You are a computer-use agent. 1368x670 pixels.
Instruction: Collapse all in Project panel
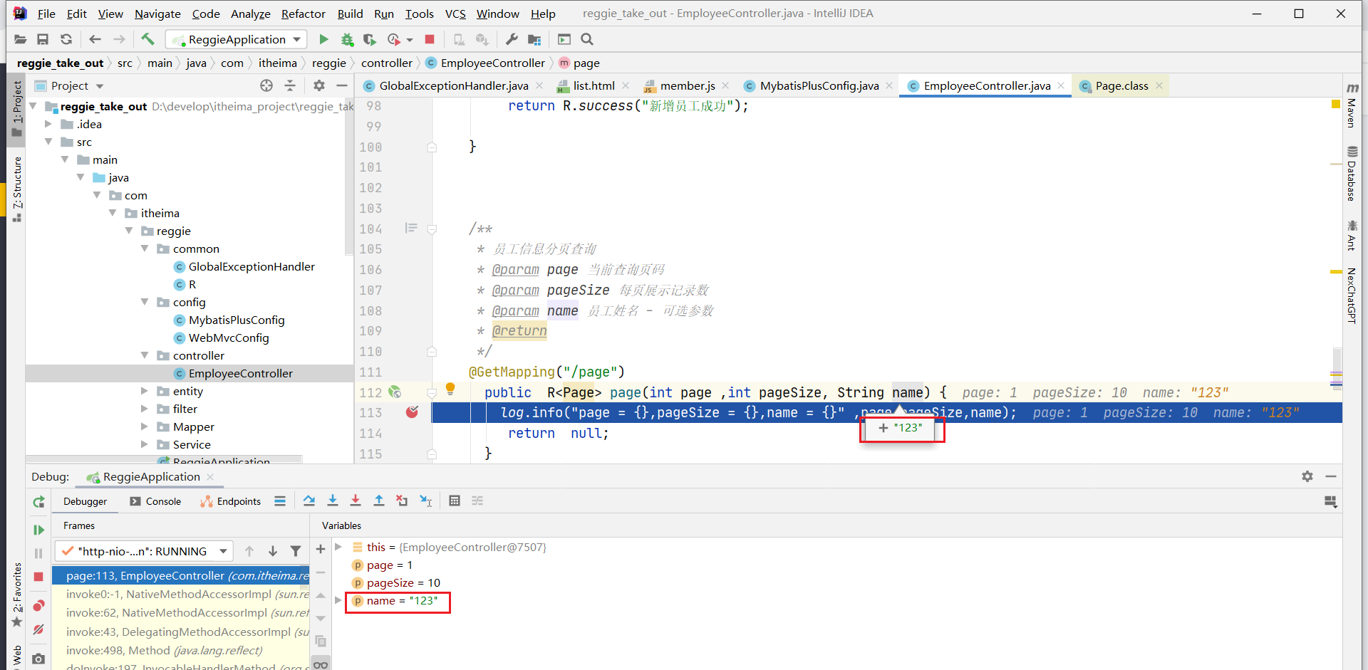[x=290, y=85]
